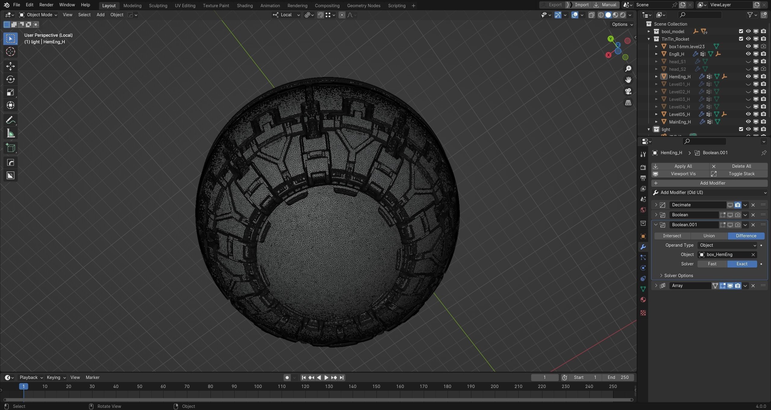Toggle perspective/orthographic grid view icon
Viewport: 771px width, 410px height.
point(628,103)
